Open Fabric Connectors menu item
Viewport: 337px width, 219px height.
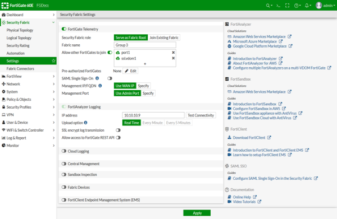click(20, 68)
